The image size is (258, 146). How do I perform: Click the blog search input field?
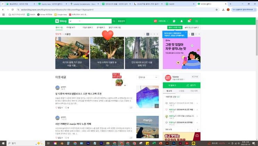(x=97, y=21)
